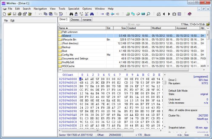Click the hex view vertical scrollbar thumb
Image resolution: width=212 pixels, height=139 pixels.
tap(164, 82)
